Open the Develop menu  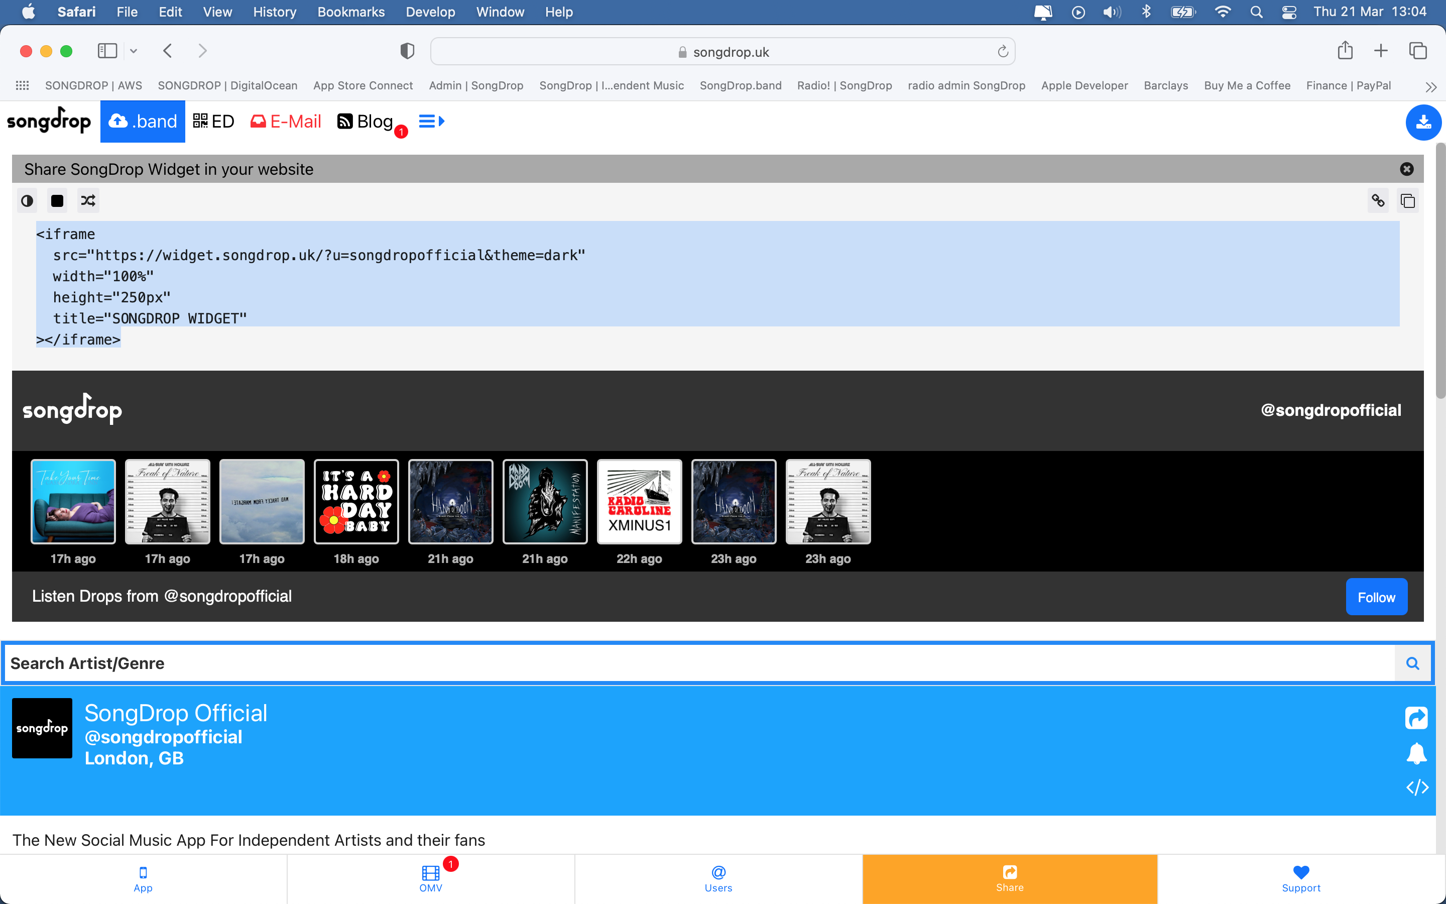430,12
